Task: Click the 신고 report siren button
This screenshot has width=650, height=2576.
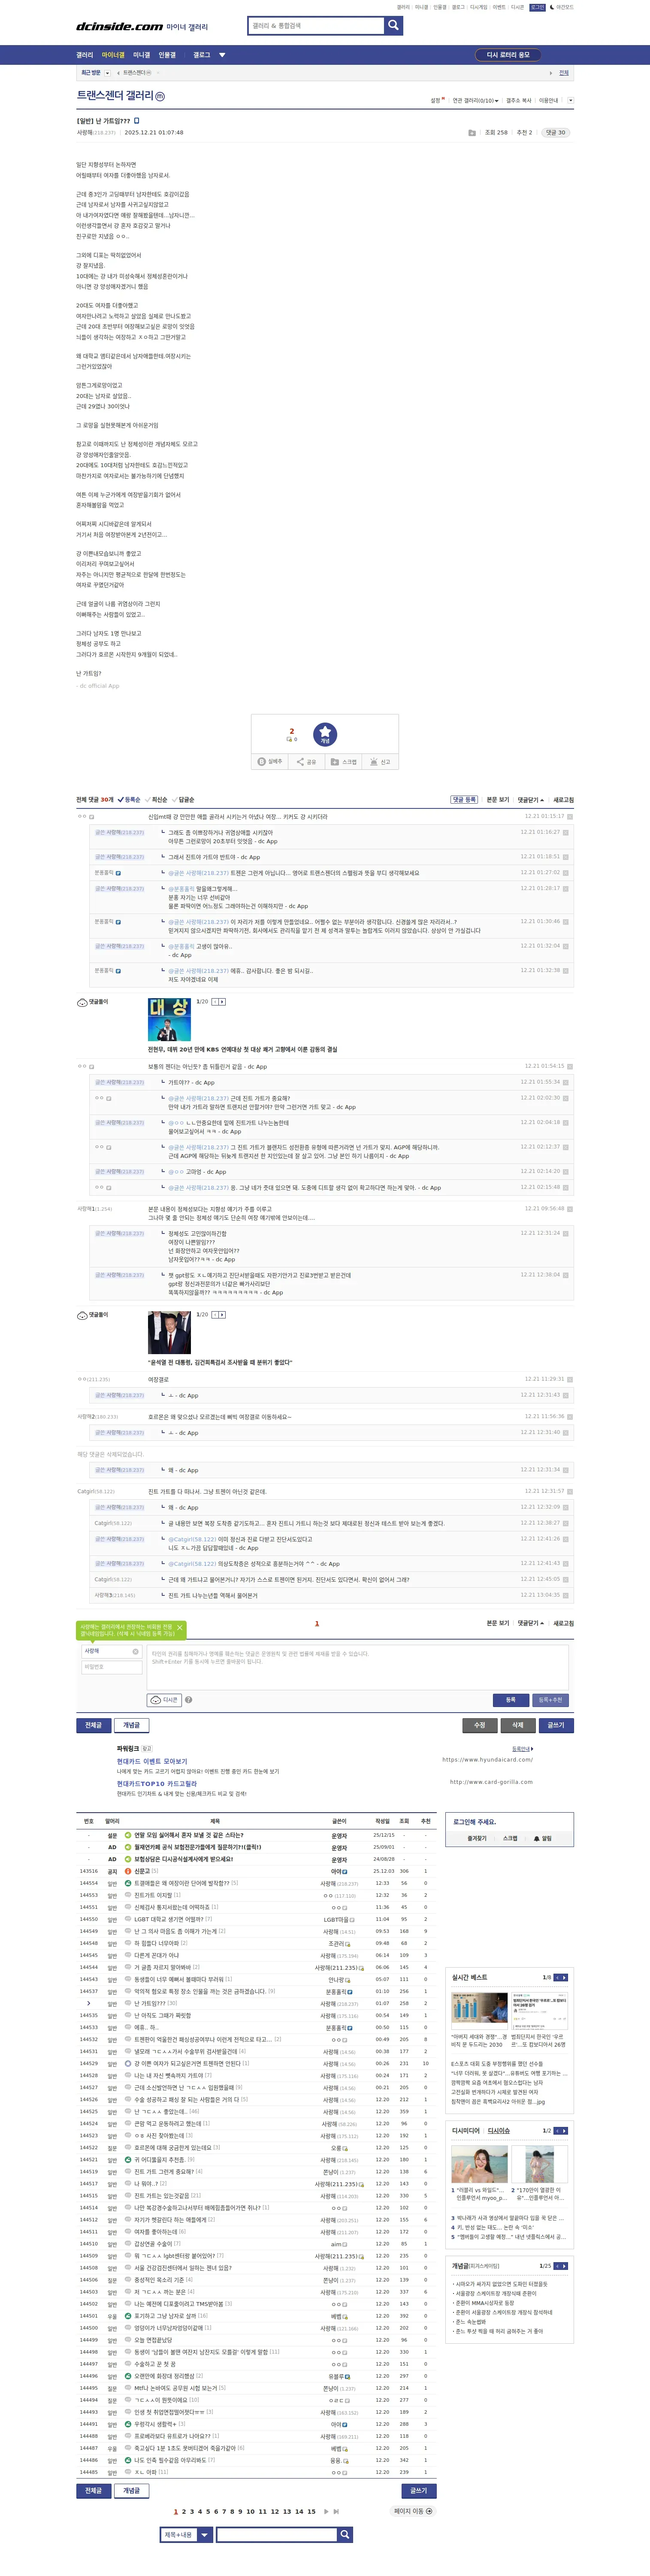Action: pos(380,762)
